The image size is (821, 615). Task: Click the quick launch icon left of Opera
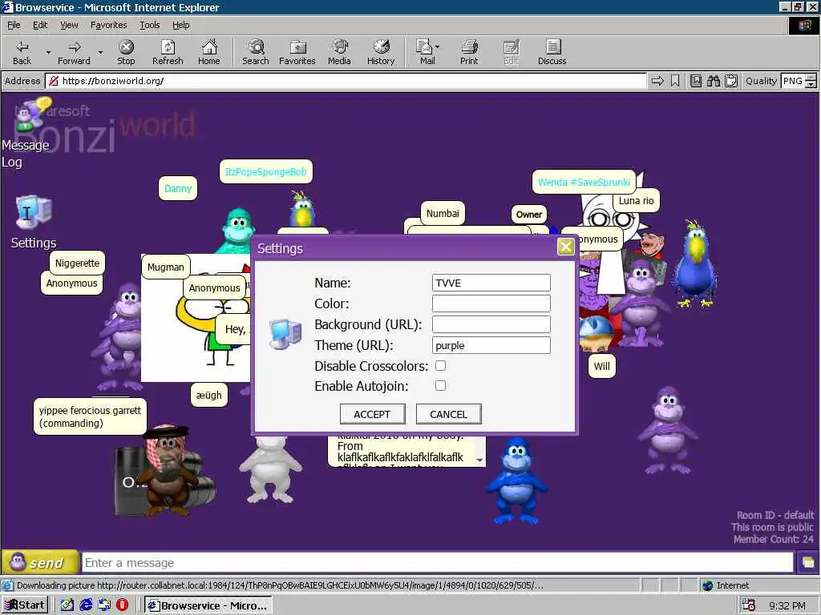(x=104, y=605)
